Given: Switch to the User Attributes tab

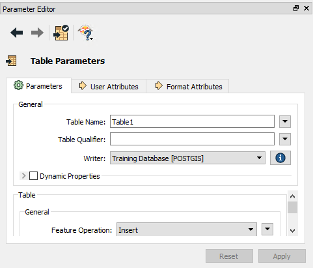Looking at the screenshot, I should 109,86.
